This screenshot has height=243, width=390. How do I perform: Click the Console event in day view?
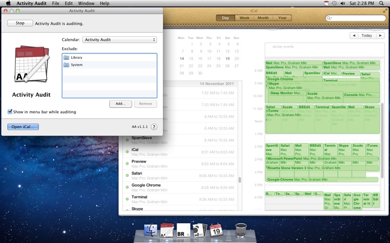tap(361, 95)
